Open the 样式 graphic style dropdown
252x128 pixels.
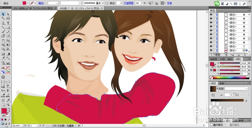121,3
